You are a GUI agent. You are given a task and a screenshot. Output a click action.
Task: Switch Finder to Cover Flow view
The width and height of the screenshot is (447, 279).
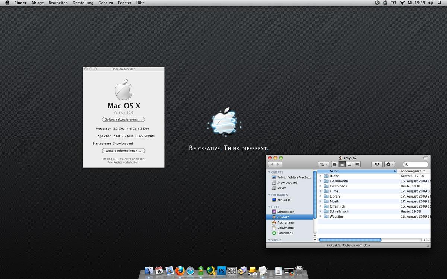pos(356,164)
